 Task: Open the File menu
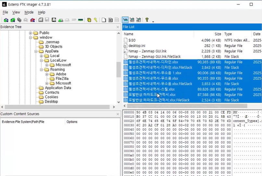5,12
